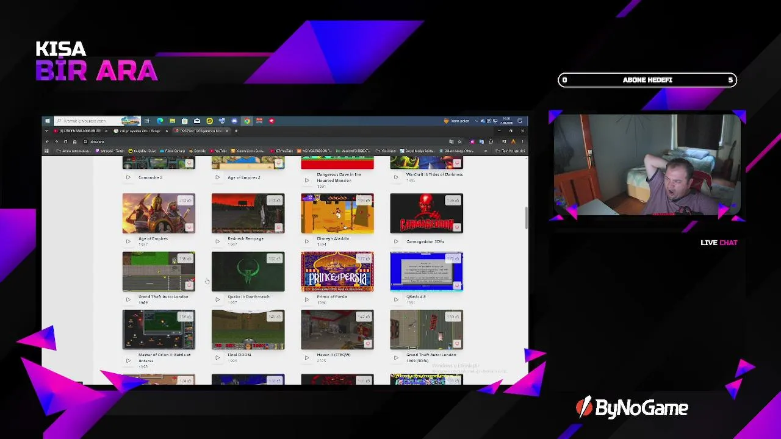Screen dimensions: 781x439
Task: Click the desktop icon on Age of Empires 1997 thumbnail
Action: coord(189,227)
